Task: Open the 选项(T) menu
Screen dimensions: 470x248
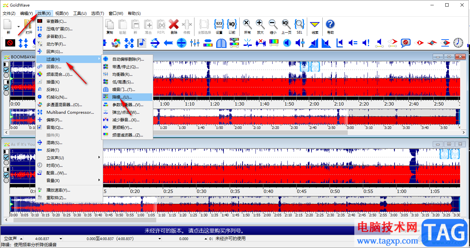Action: coord(98,14)
